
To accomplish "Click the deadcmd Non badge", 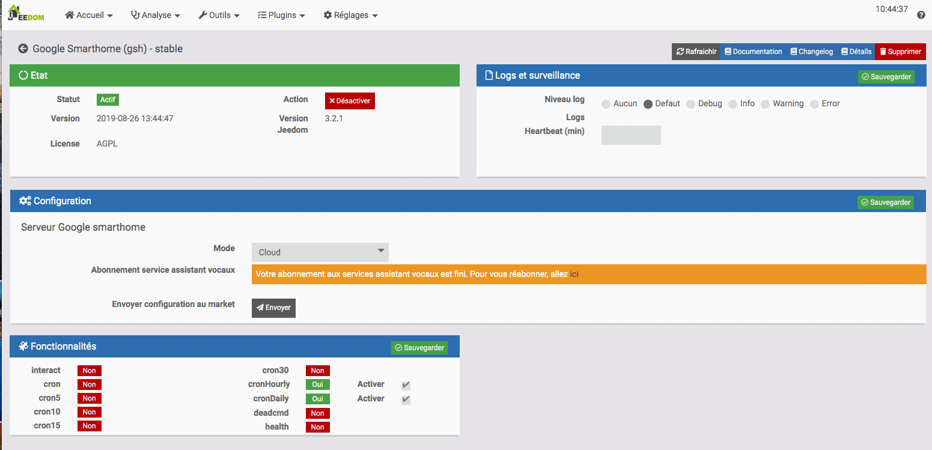I will pyautogui.click(x=318, y=413).
